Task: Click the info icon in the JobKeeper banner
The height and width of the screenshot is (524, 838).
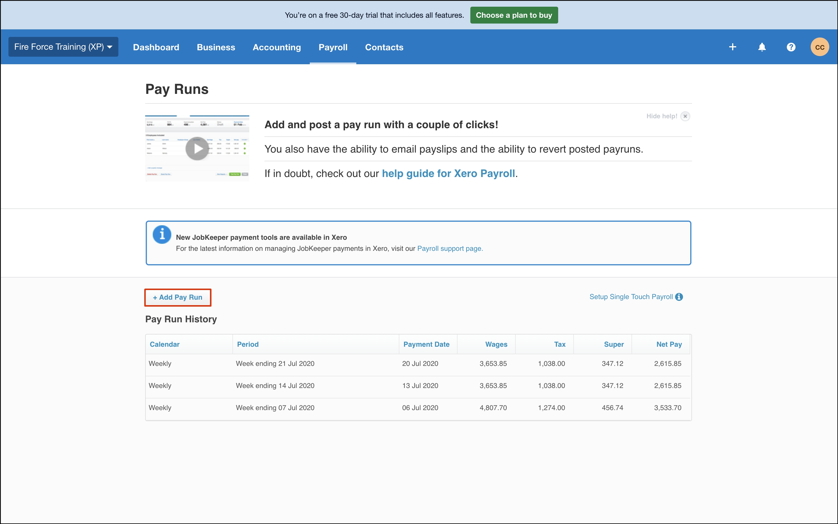Action: point(162,234)
